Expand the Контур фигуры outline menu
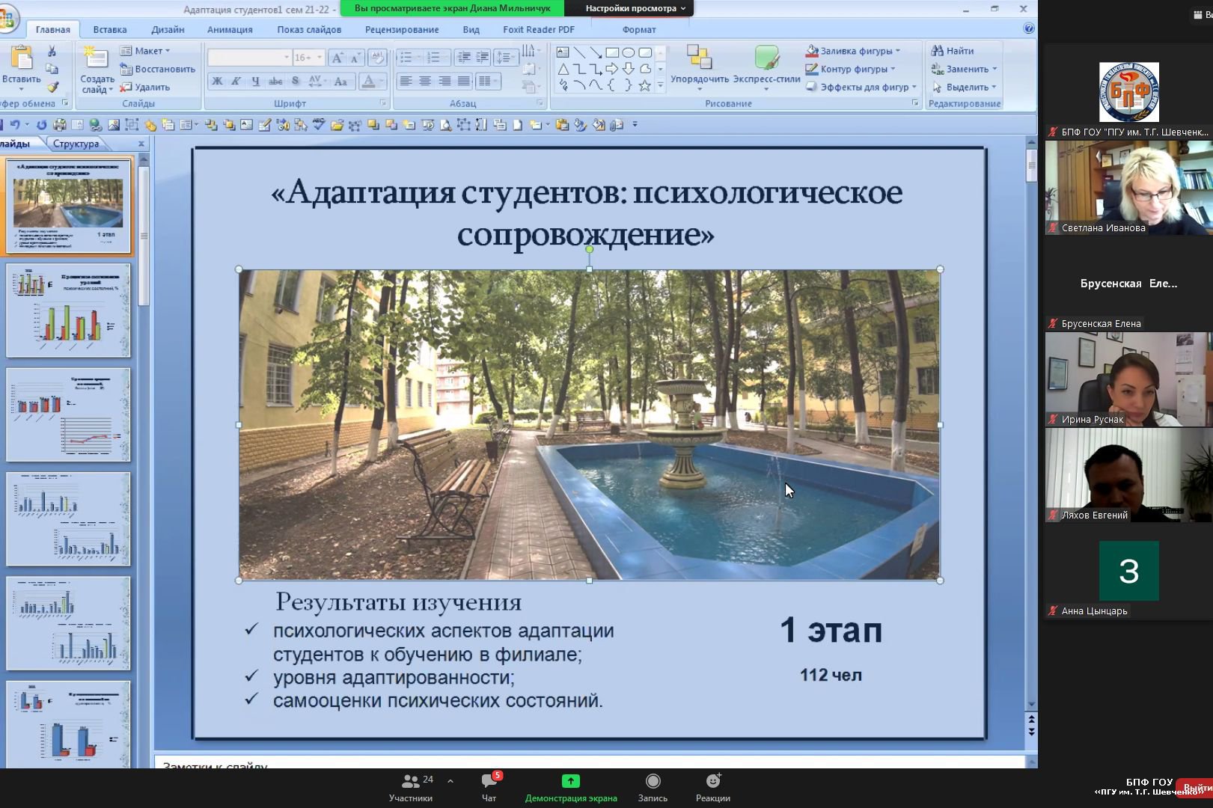This screenshot has width=1213, height=808. (851, 69)
